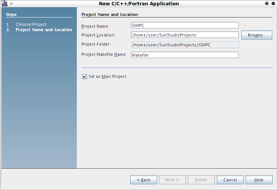Click into the Project Name field containing OMPC
278x190 pixels.
[185, 25]
